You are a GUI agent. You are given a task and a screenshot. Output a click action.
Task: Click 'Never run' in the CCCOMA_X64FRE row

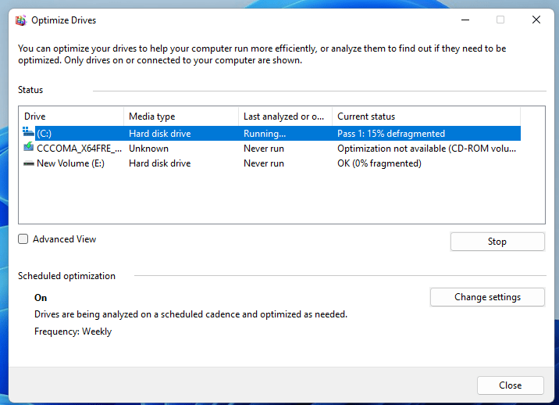pos(264,149)
